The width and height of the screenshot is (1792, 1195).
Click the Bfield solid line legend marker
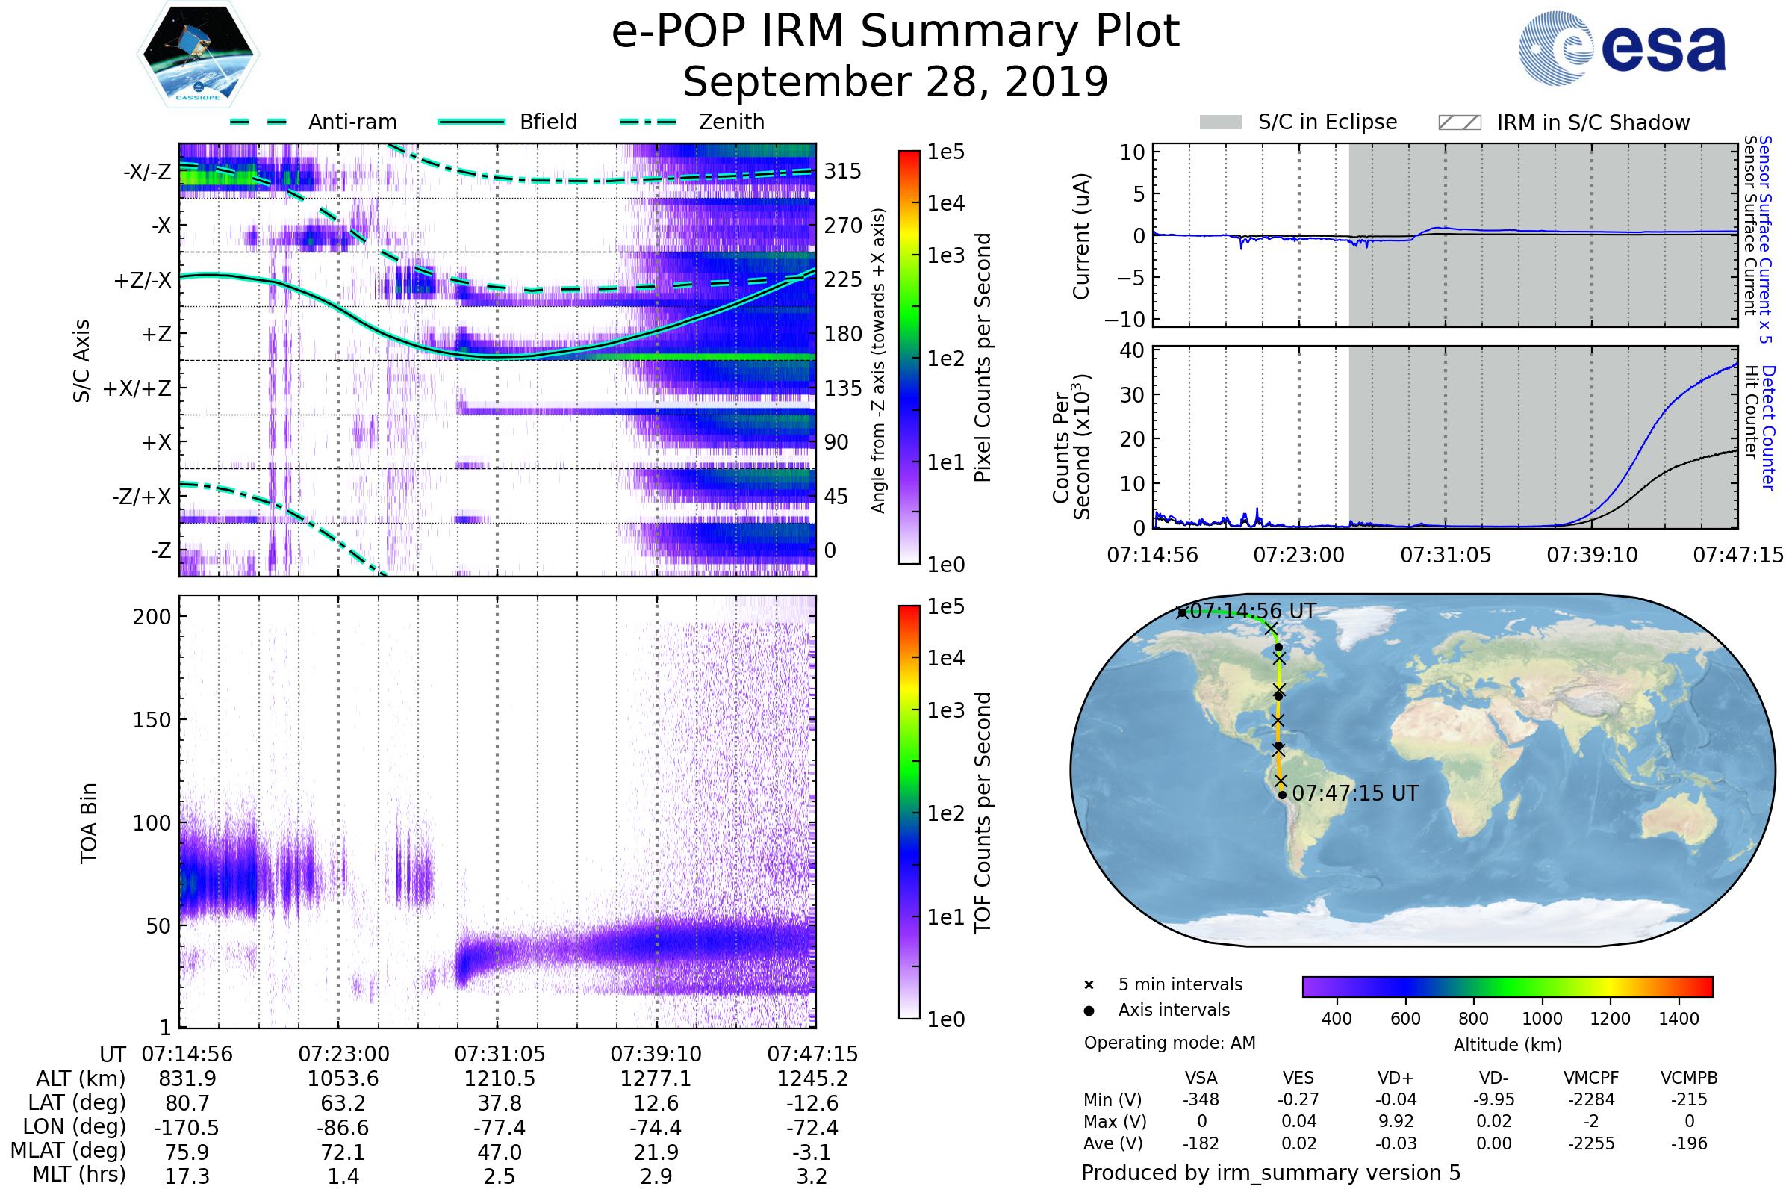coord(471,122)
